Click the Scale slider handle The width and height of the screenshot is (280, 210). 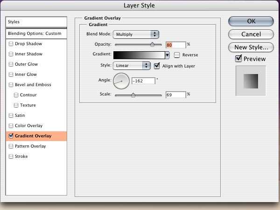133,95
